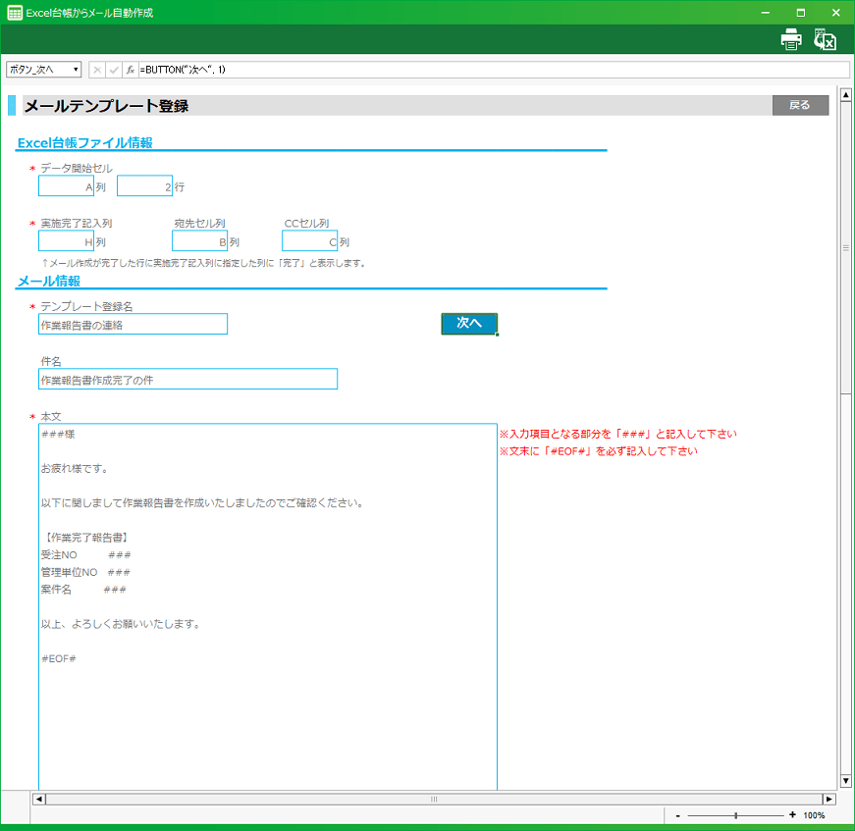Adjust the zoom slider at bottom right

(x=735, y=815)
